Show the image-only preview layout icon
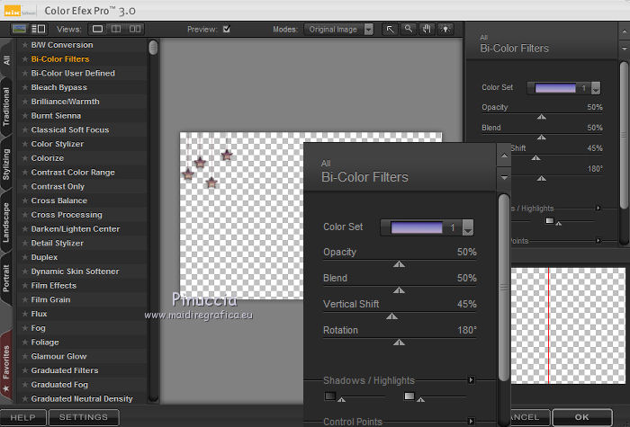The image size is (630, 427). tap(19, 29)
